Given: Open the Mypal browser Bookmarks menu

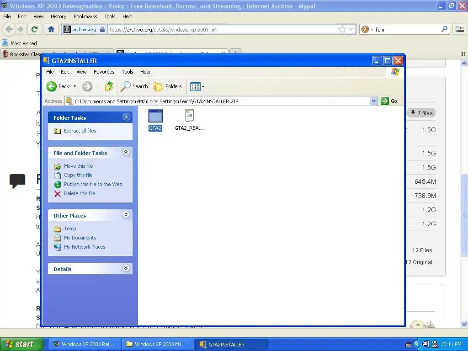Looking at the screenshot, I should pyautogui.click(x=85, y=17).
